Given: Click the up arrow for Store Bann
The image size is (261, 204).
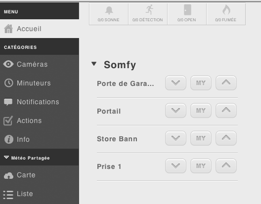Looking at the screenshot, I should (226, 138).
